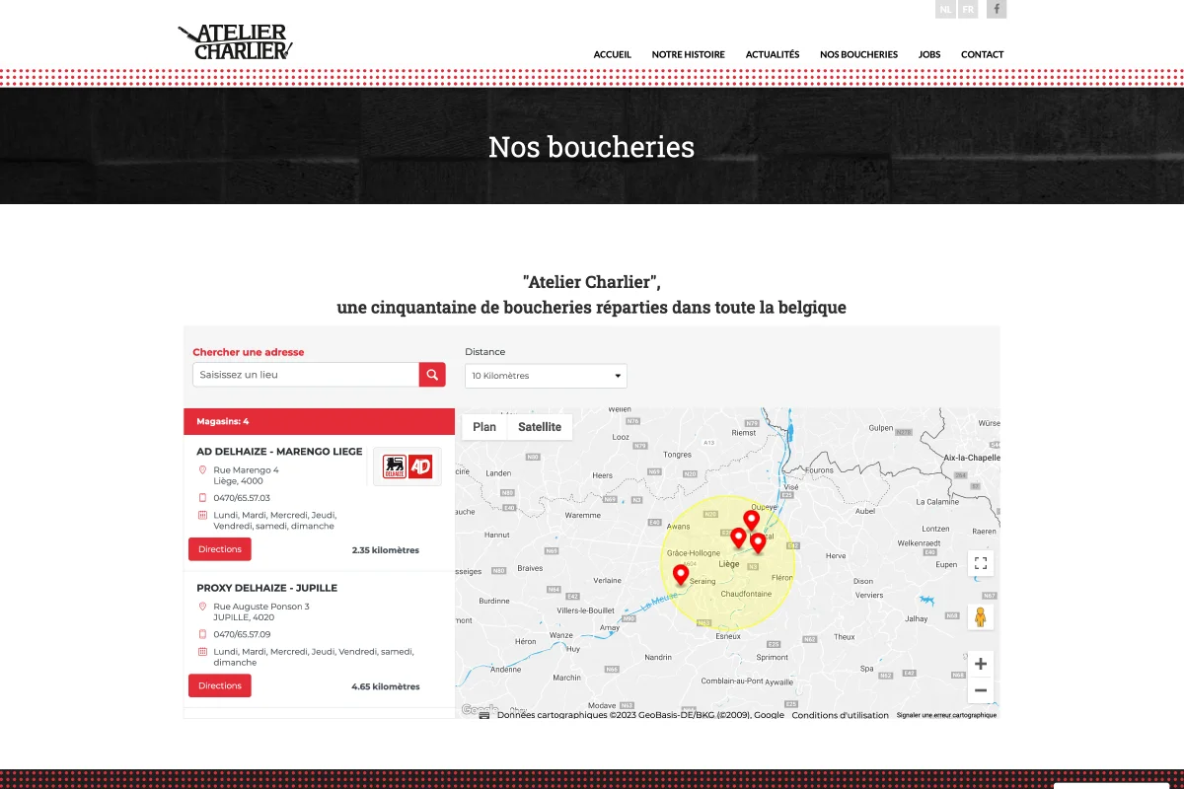Click the red search magnifier button
The height and width of the screenshot is (789, 1184).
click(432, 375)
